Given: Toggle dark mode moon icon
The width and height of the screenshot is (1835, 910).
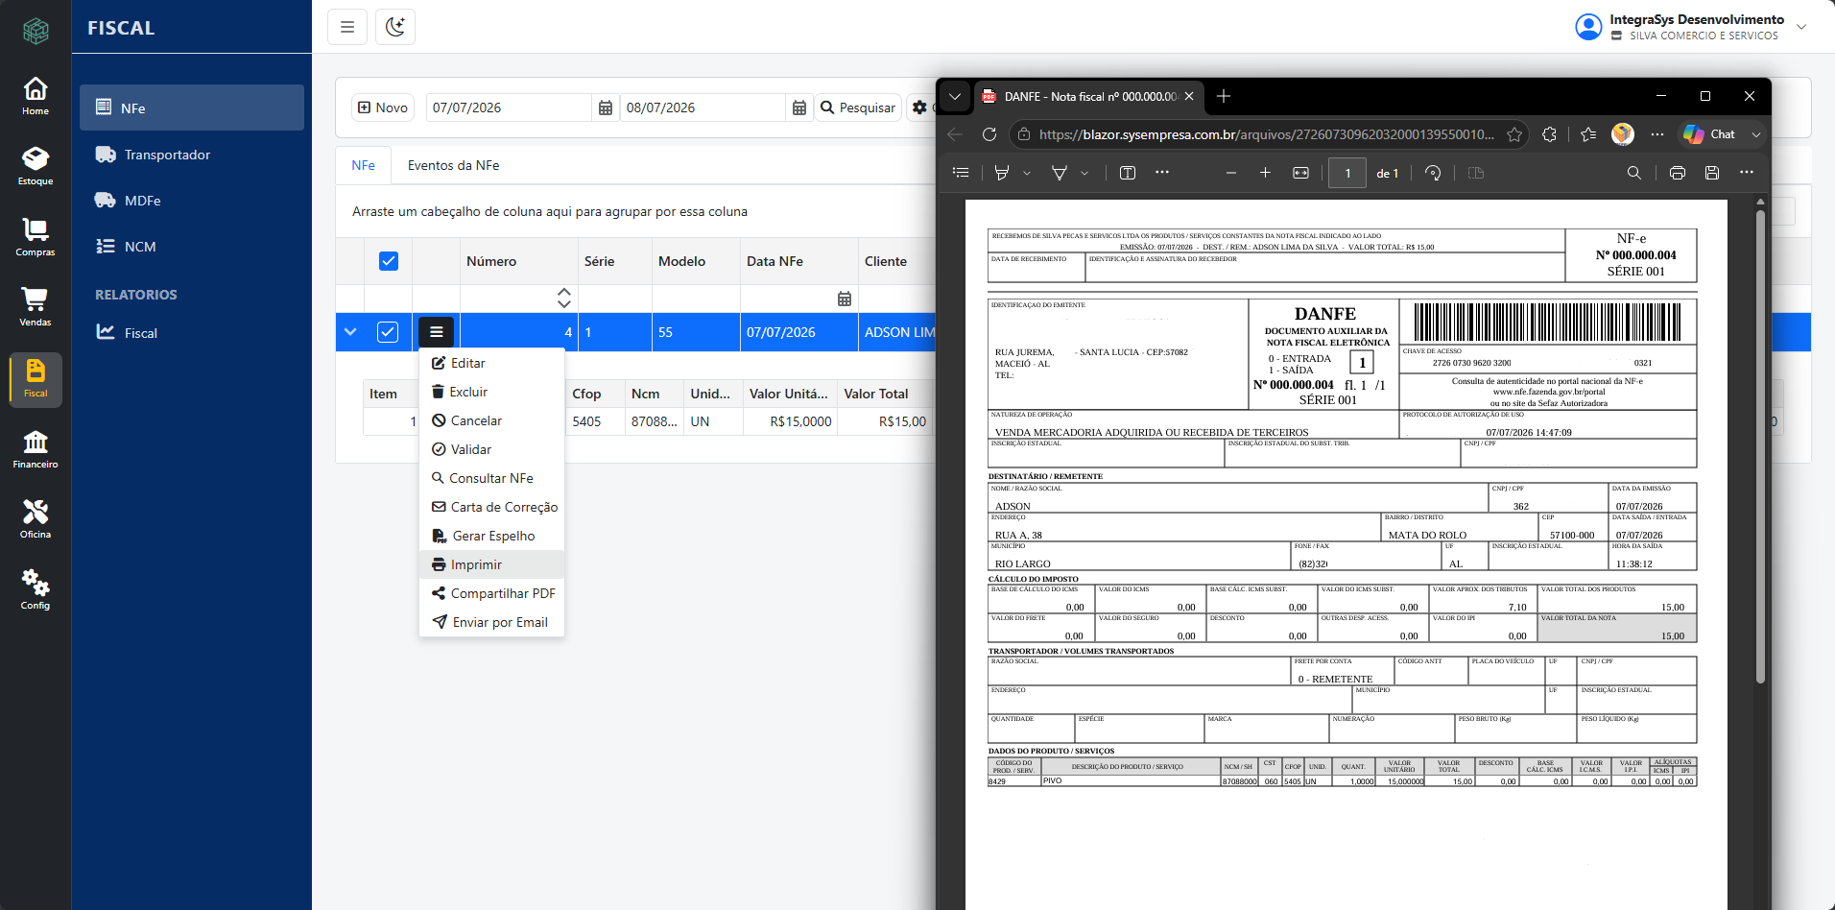Looking at the screenshot, I should (x=395, y=27).
